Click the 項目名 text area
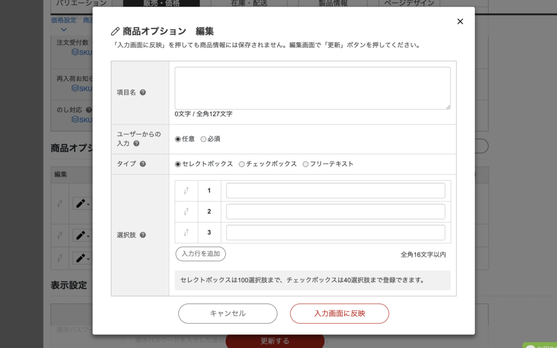 (313, 88)
